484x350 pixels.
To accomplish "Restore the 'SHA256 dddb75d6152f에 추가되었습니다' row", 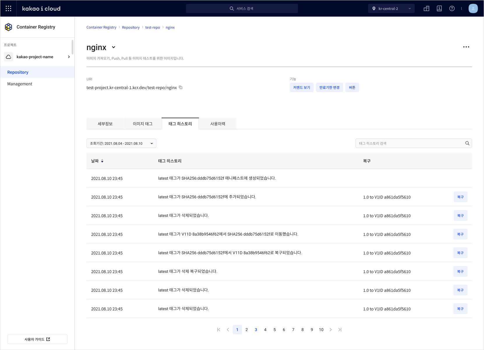I will (460, 197).
